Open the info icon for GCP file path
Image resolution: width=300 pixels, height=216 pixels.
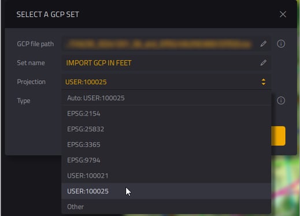tap(281, 44)
